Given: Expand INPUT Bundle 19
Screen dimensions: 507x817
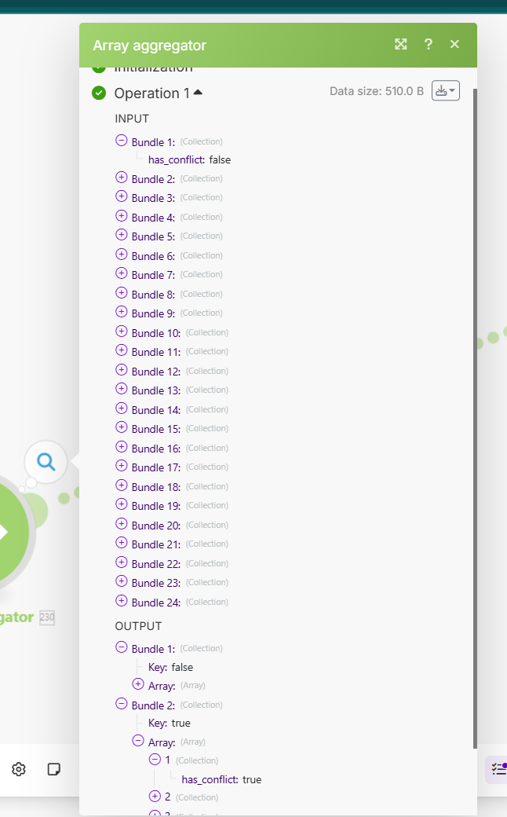Looking at the screenshot, I should tap(122, 504).
